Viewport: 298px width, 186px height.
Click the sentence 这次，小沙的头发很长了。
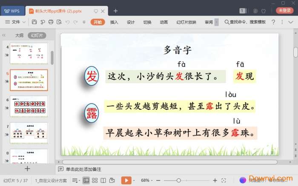tap(166, 76)
